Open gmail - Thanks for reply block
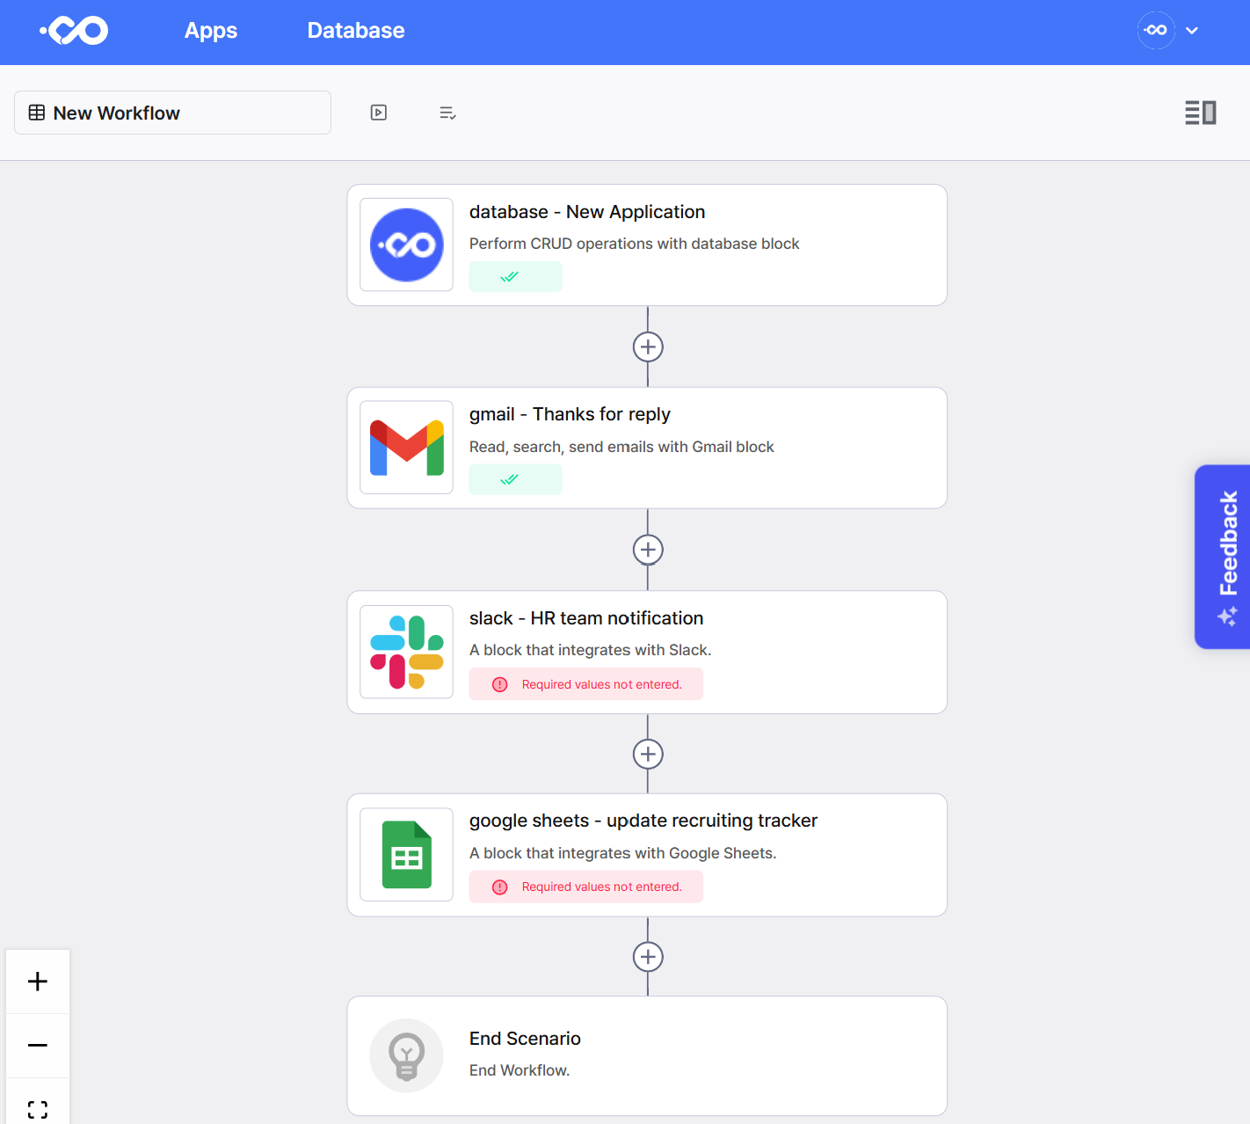1250x1124 pixels. click(647, 448)
